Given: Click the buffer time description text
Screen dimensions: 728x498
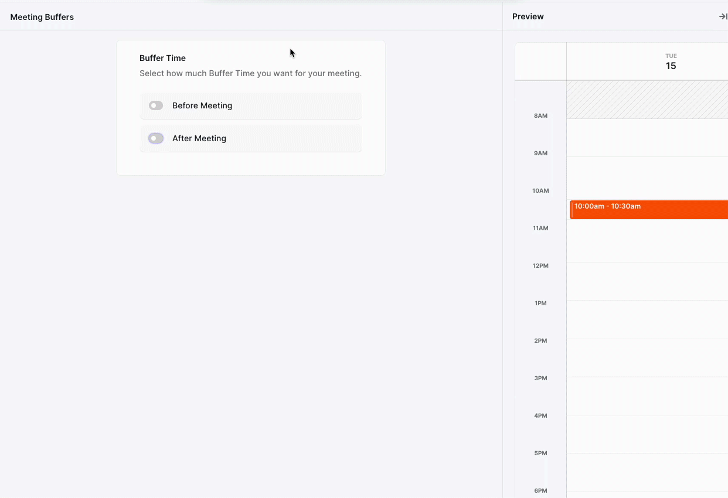Looking at the screenshot, I should [x=250, y=74].
